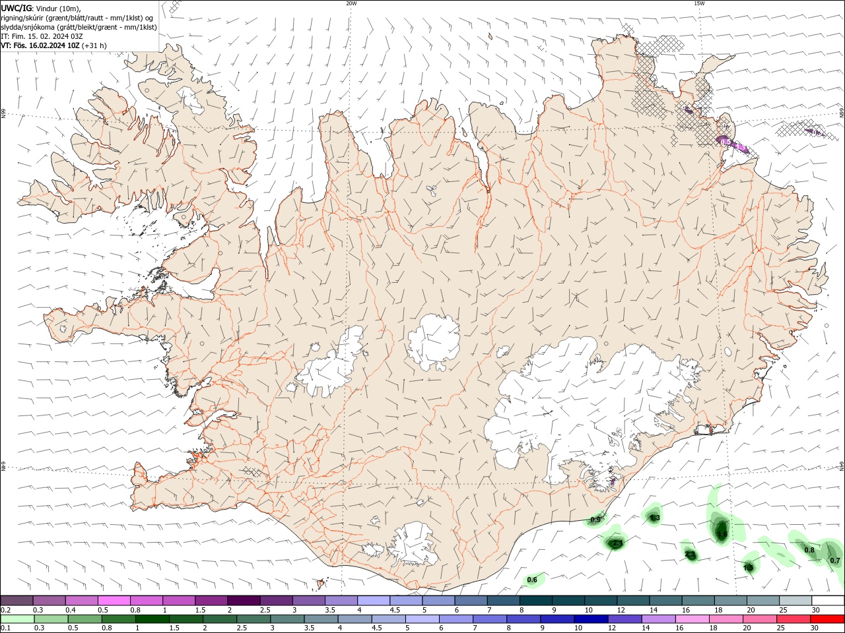Image resolution: width=845 pixels, height=633 pixels.
Task: Click the '4.5' label in the top legend row
Action: point(395,610)
